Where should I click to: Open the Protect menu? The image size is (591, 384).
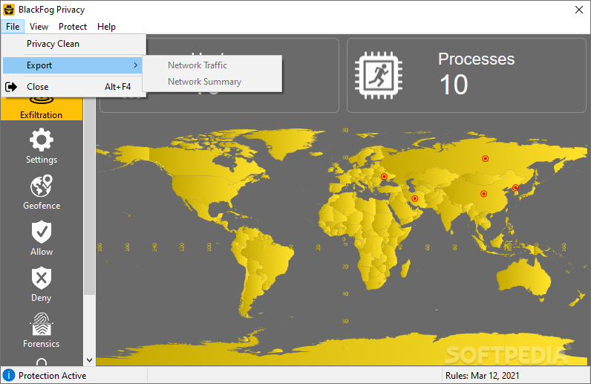(x=72, y=27)
